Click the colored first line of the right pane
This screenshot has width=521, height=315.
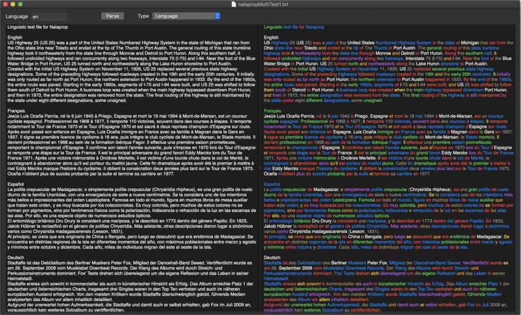click(294, 27)
